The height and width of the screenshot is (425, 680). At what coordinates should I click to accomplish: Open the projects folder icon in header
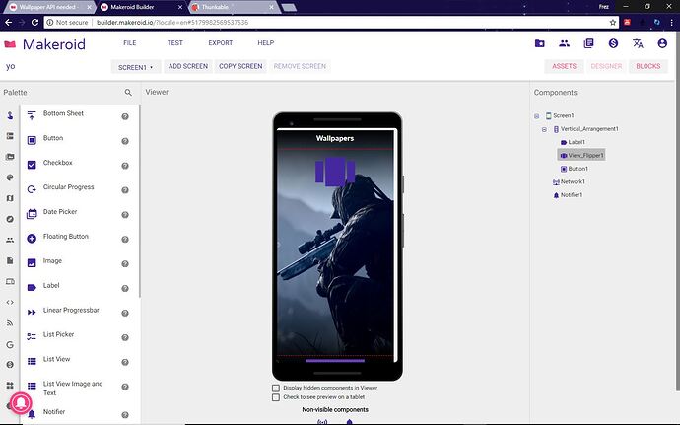[539, 43]
